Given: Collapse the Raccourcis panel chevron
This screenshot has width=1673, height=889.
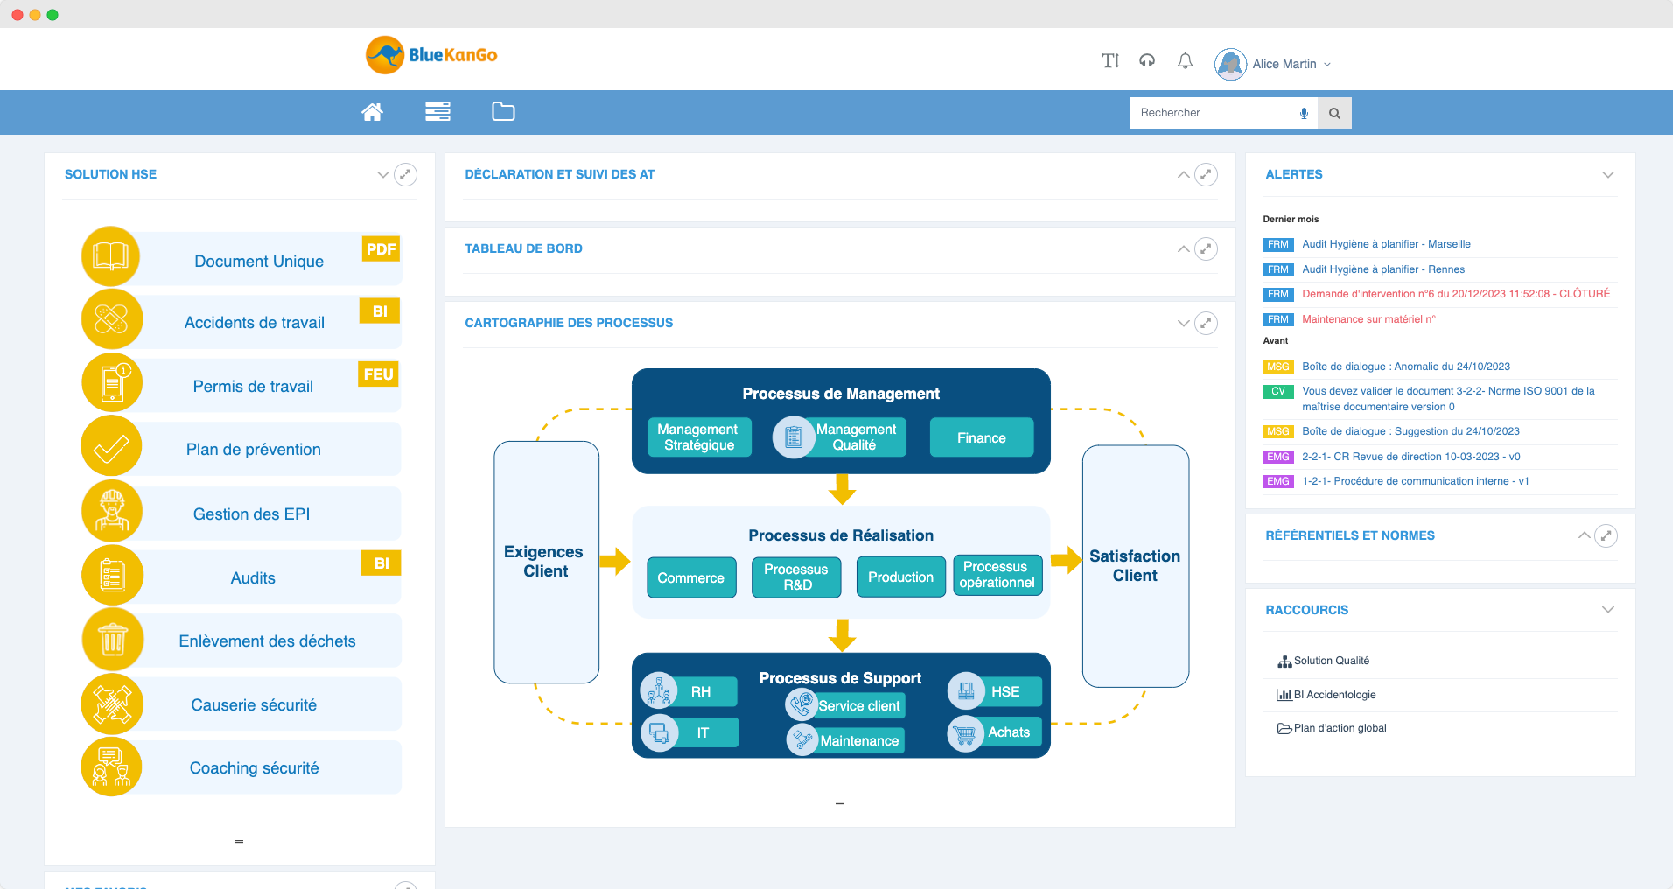Looking at the screenshot, I should pyautogui.click(x=1607, y=610).
